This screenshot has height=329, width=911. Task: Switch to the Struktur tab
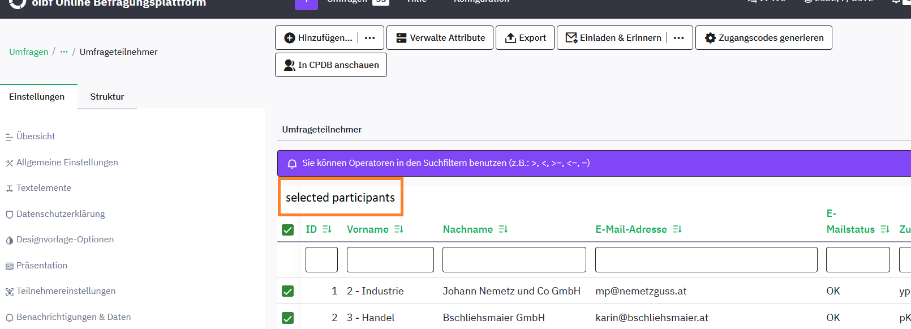tap(107, 97)
